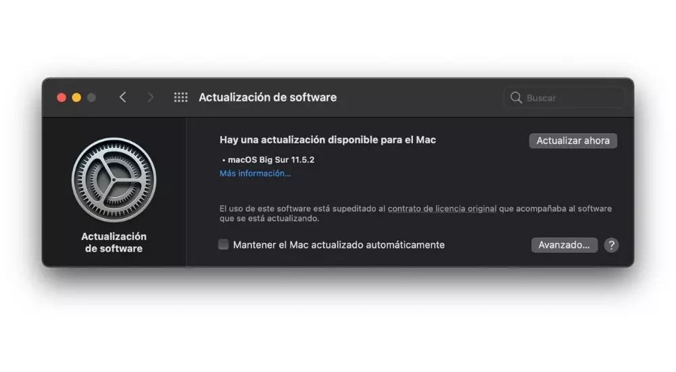
Task: Click the 'Actualizar ahora' button
Action: coord(573,141)
